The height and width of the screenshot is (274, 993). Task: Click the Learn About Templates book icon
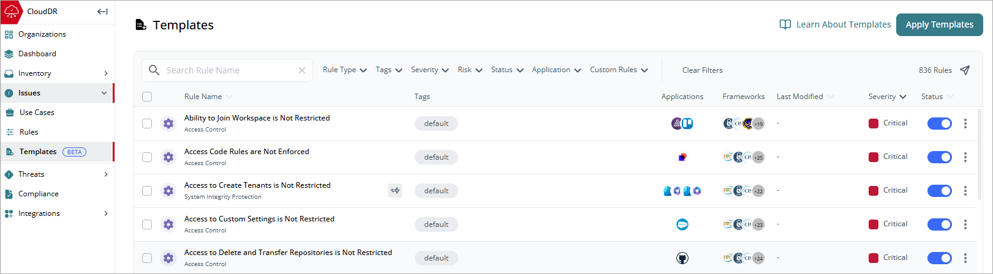pos(785,24)
